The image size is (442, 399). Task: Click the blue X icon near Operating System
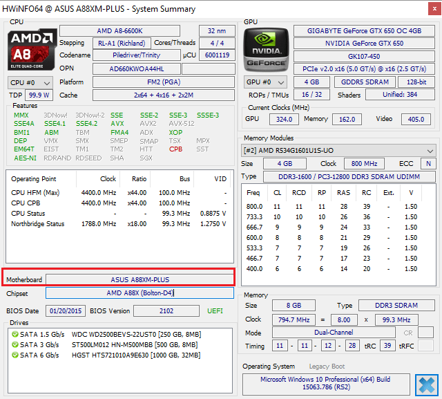tap(427, 385)
